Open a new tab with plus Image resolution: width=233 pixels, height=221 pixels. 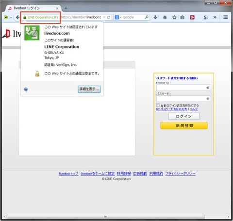click(66, 8)
